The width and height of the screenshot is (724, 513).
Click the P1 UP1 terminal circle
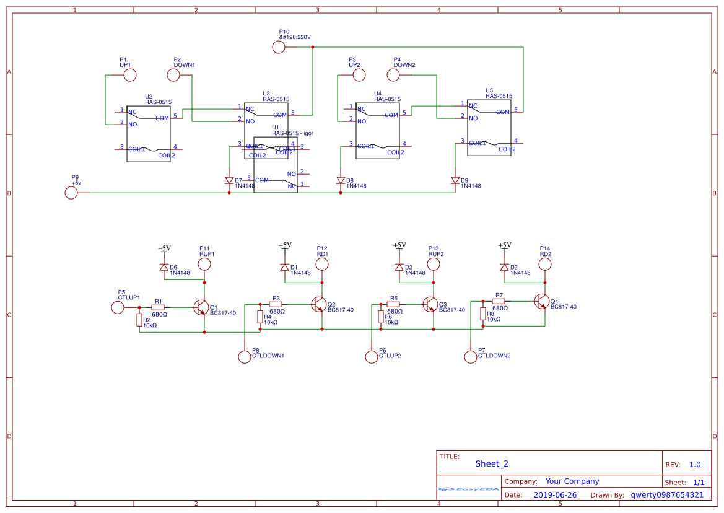point(129,75)
